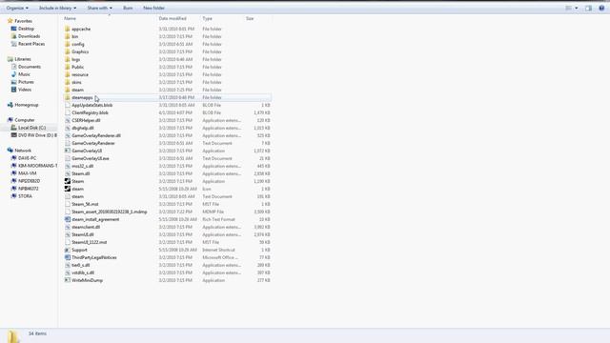This screenshot has width=610, height=343.
Task: Select Computer in the navigation pane
Action: point(25,120)
